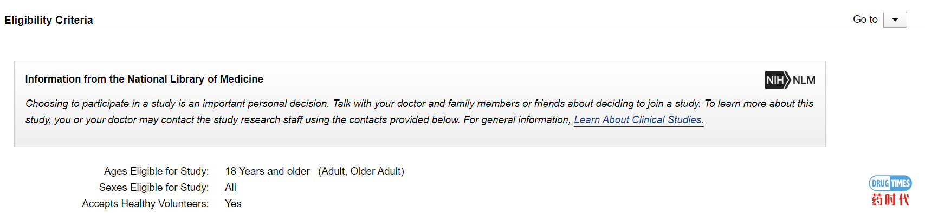Screen dimensions: 925x213
Task: Click the 18 Years and older value
Action: [268, 171]
